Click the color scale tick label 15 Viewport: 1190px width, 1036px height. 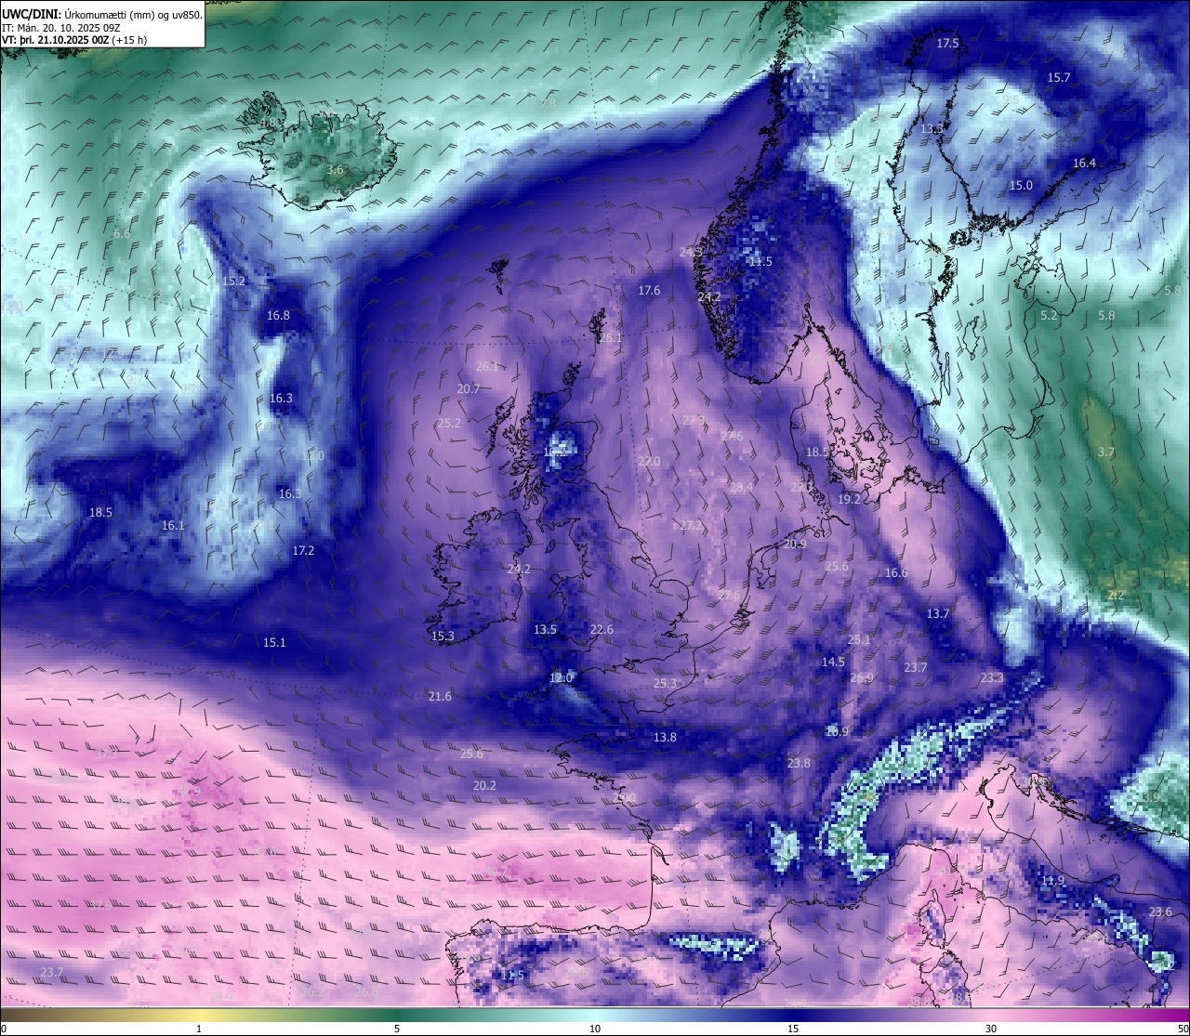(793, 1028)
